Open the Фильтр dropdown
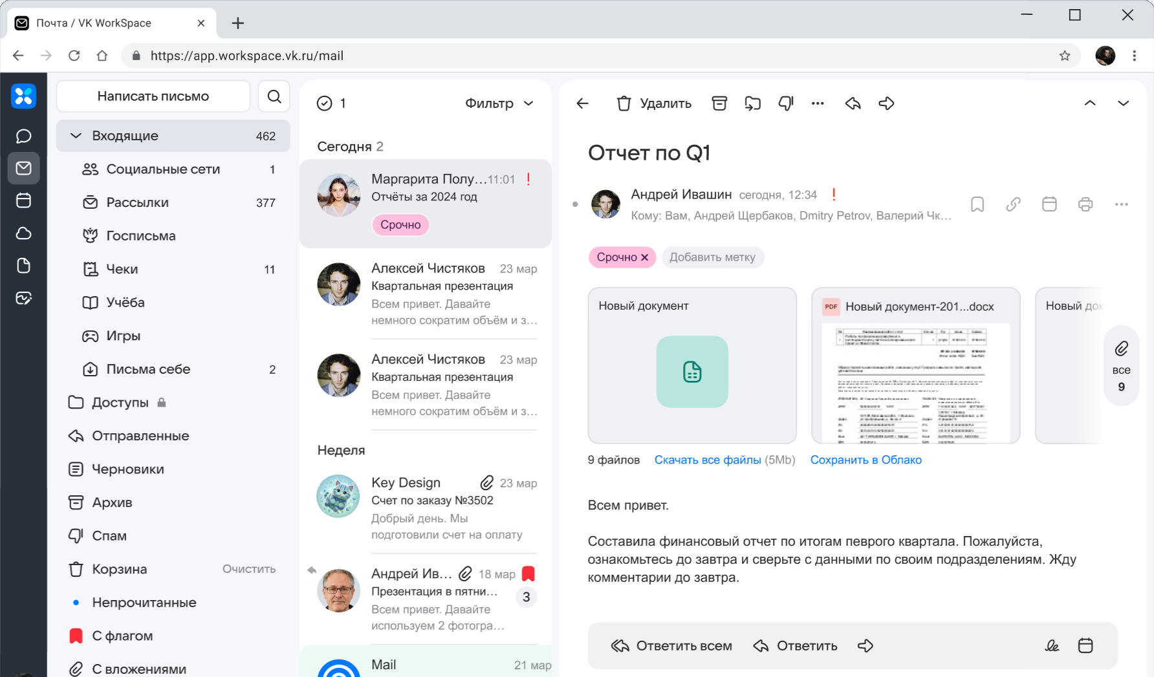 click(x=499, y=103)
